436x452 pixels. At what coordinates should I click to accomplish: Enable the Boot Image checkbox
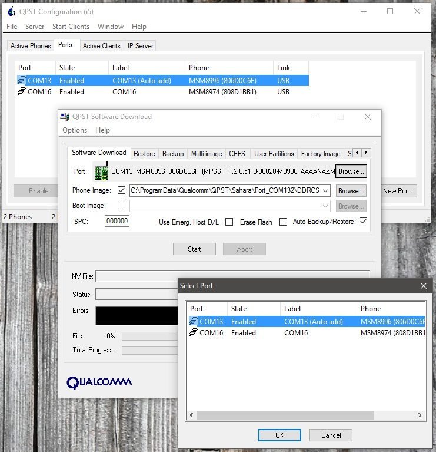[x=122, y=206]
